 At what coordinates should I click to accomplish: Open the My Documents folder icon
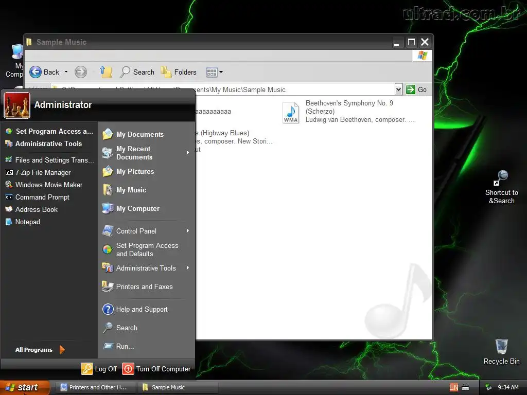pyautogui.click(x=108, y=134)
